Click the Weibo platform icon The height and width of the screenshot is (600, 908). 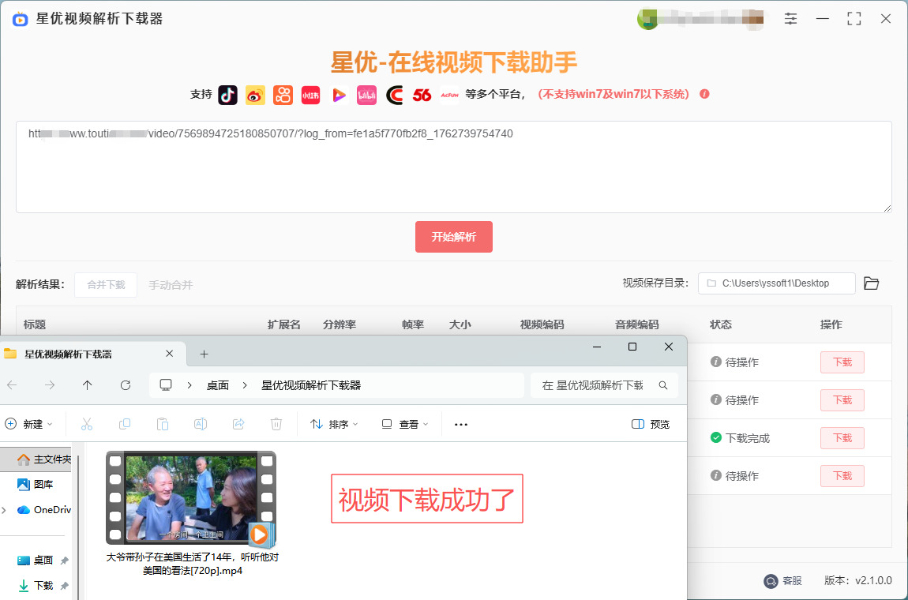pyautogui.click(x=255, y=95)
